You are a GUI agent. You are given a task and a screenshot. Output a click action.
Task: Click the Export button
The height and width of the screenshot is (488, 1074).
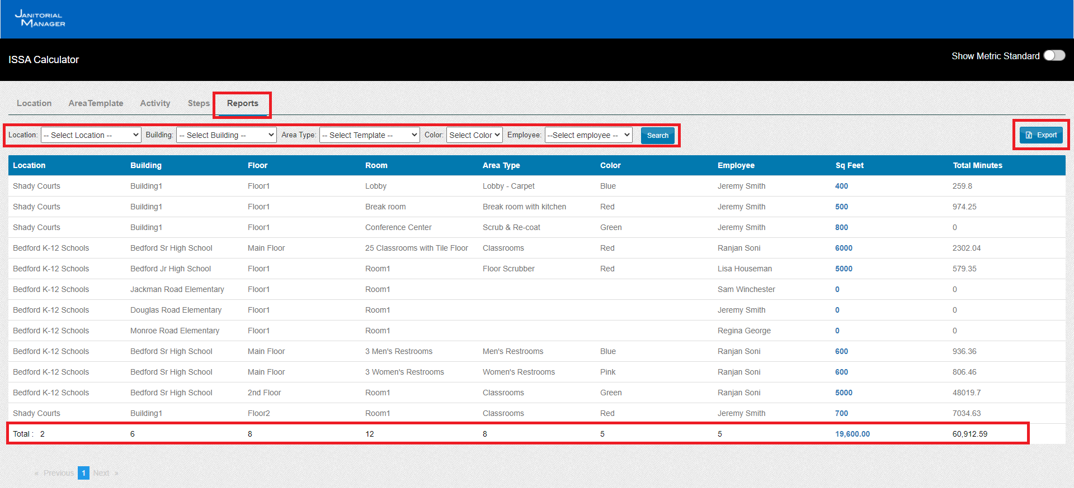click(x=1040, y=135)
